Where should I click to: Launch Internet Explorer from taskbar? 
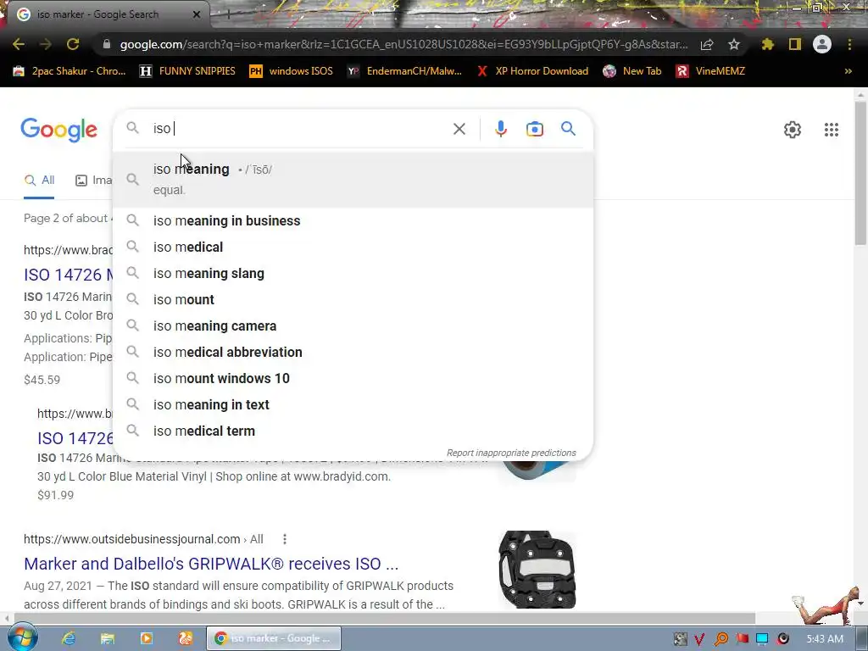click(68, 638)
